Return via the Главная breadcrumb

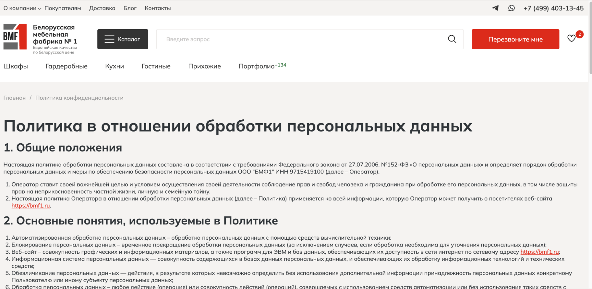14,98
